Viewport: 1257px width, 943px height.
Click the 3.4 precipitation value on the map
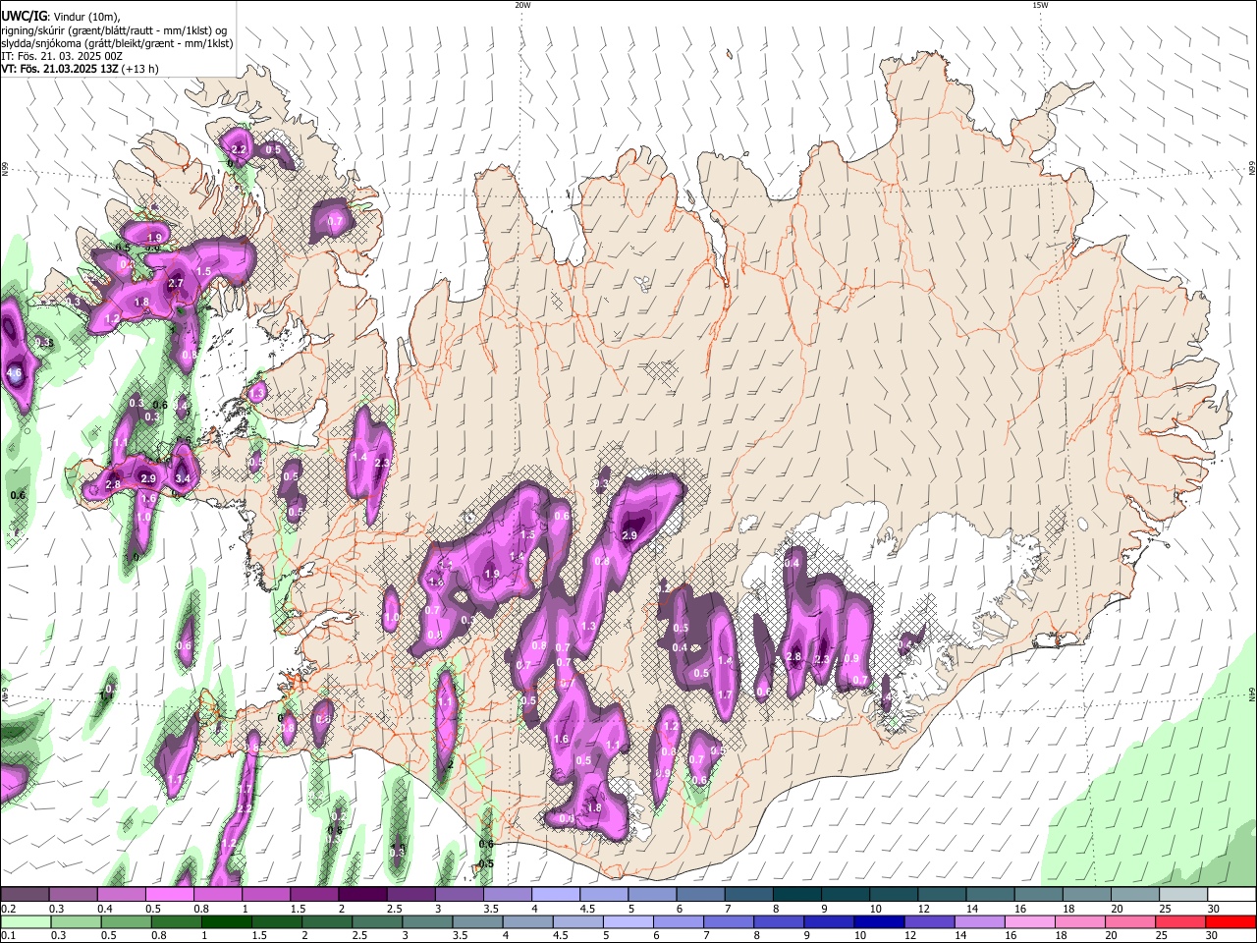click(x=183, y=478)
